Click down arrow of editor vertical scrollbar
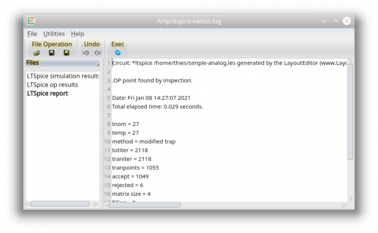Image resolution: width=378 pixels, height=233 pixels. point(350,199)
